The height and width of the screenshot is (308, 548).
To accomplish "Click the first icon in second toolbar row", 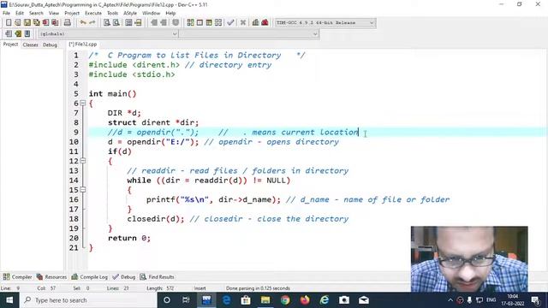I will pos(9,34).
